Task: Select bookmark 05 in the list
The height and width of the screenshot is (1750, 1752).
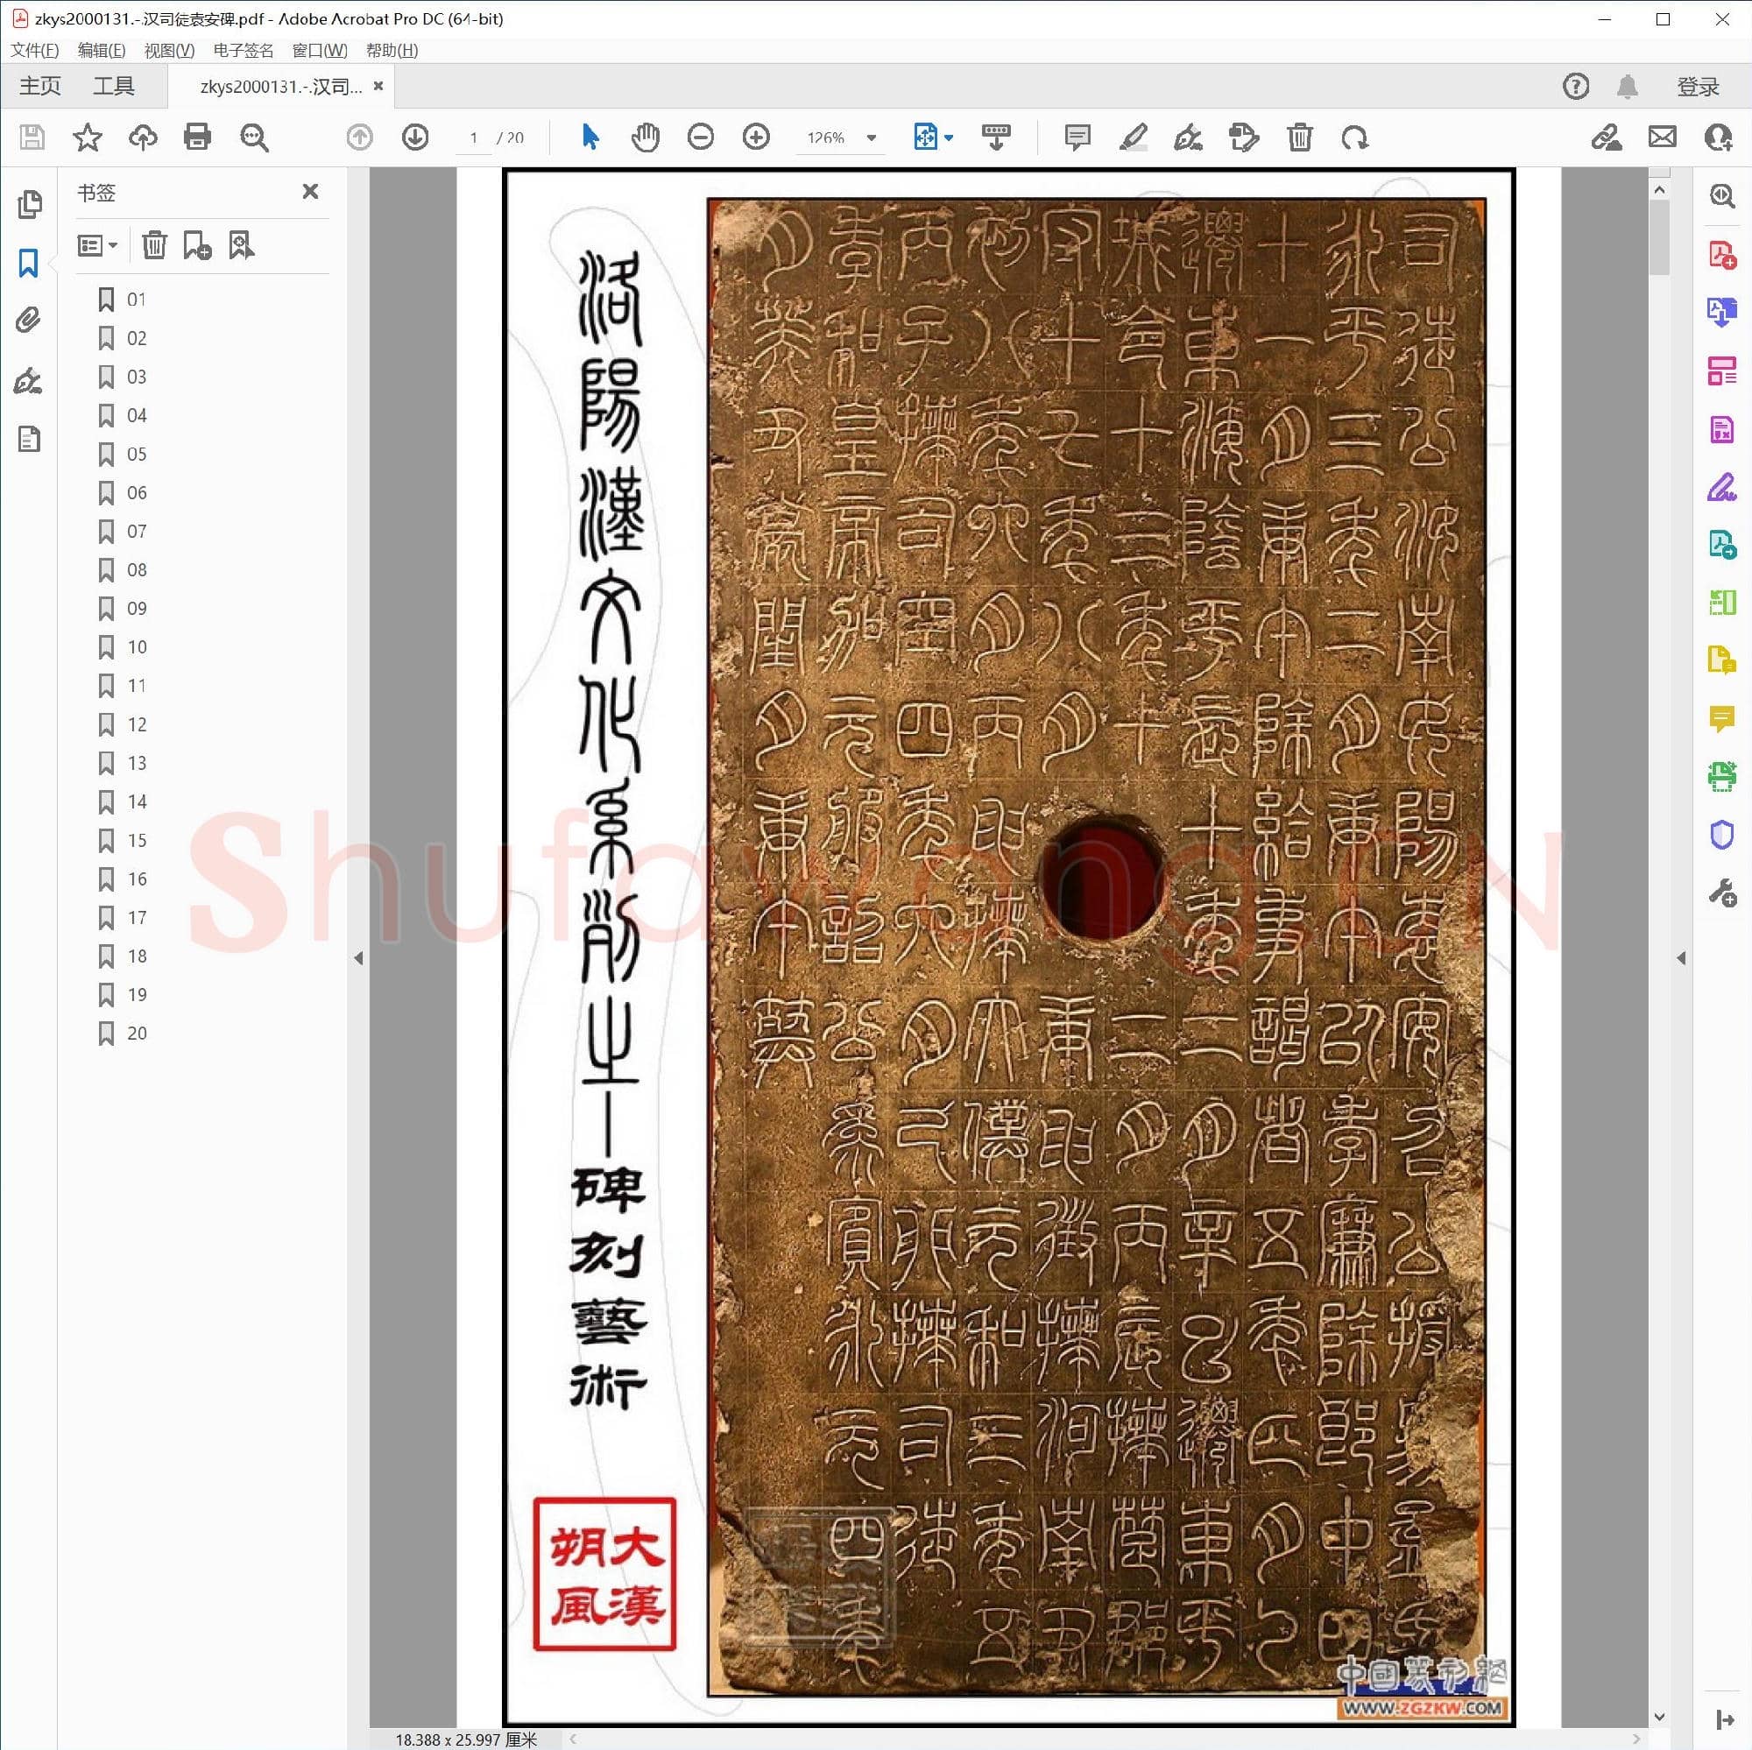Action: (136, 455)
